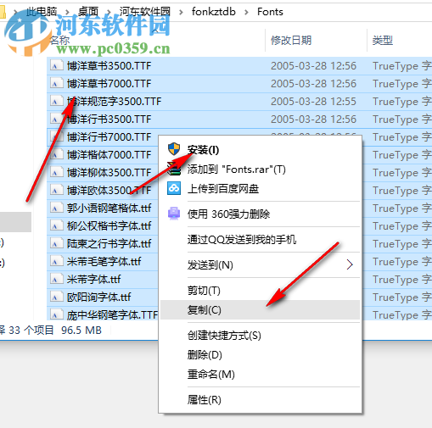Expand the 发送到(N) submenu arrow
The width and height of the screenshot is (432, 428).
(350, 264)
